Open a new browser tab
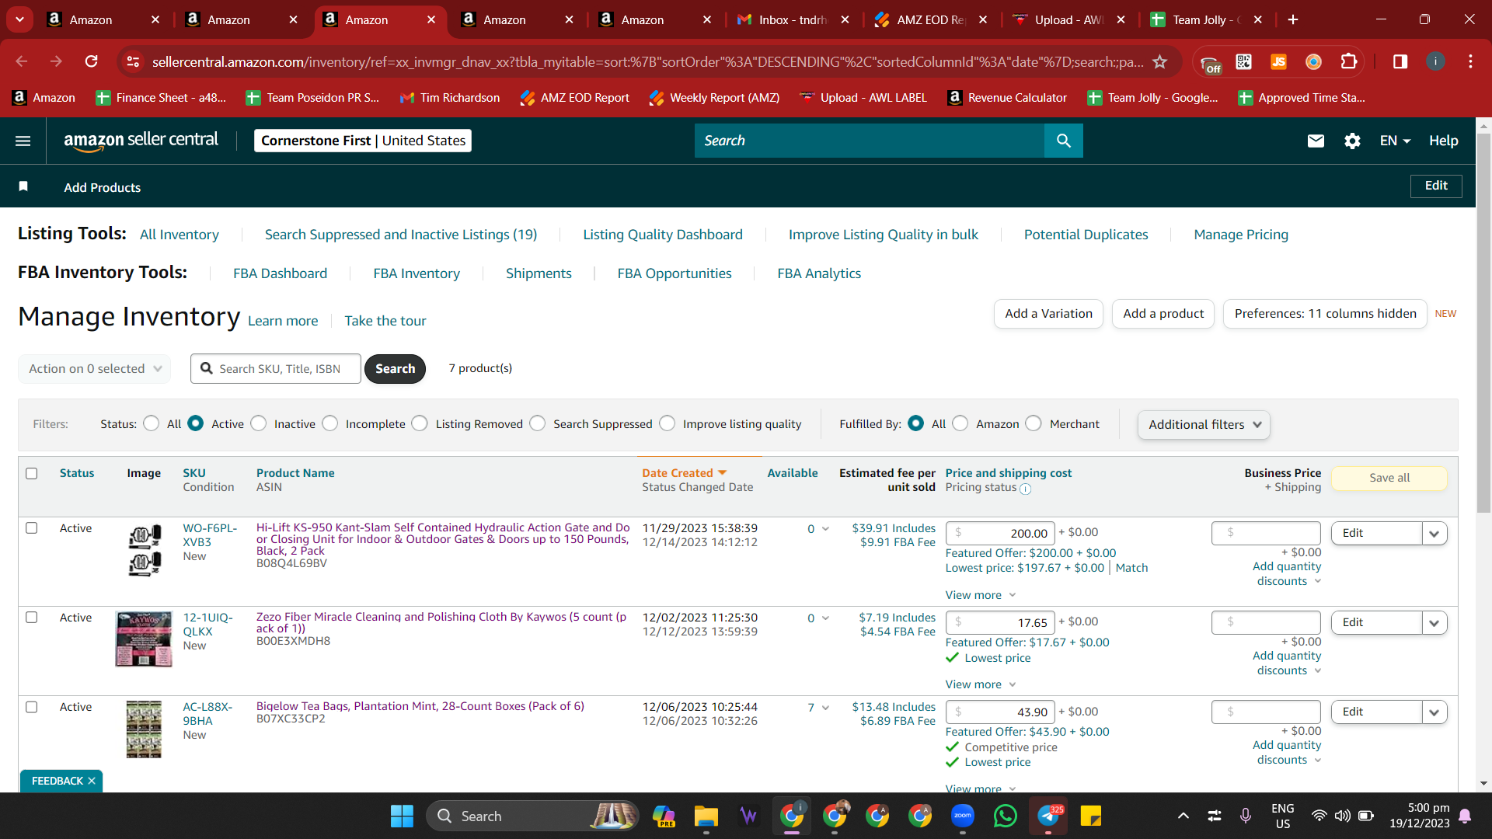This screenshot has width=1492, height=839. tap(1293, 19)
